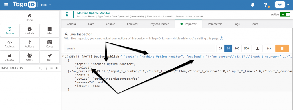Click the VY user avatar

point(280,5)
